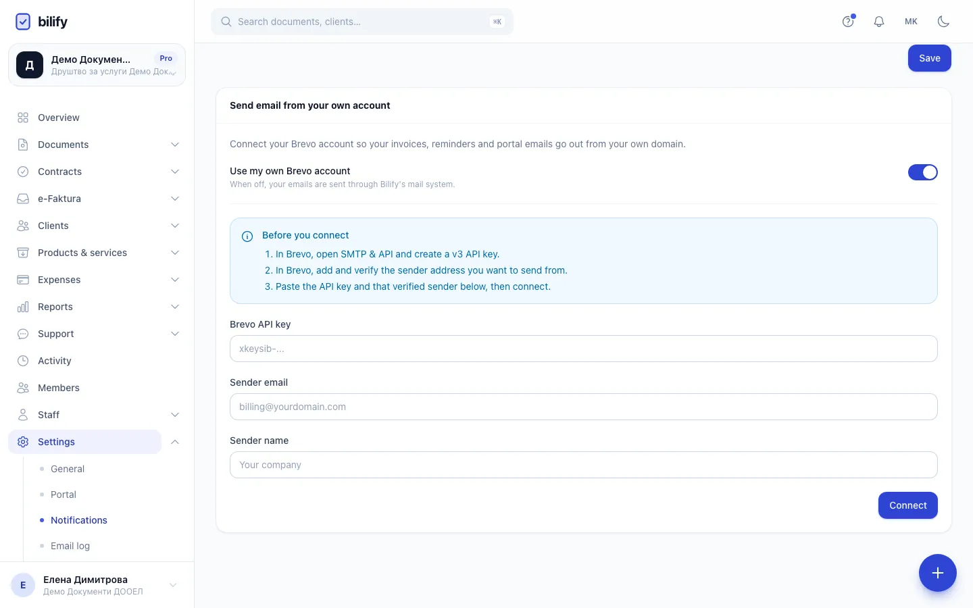This screenshot has width=973, height=608.
Task: Click the Contracts checkmark icon
Action: 23,172
